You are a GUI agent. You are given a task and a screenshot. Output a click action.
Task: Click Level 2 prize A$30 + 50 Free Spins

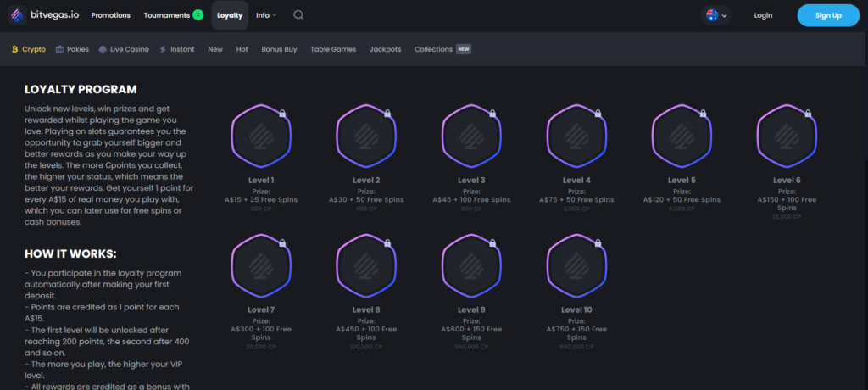click(x=366, y=200)
